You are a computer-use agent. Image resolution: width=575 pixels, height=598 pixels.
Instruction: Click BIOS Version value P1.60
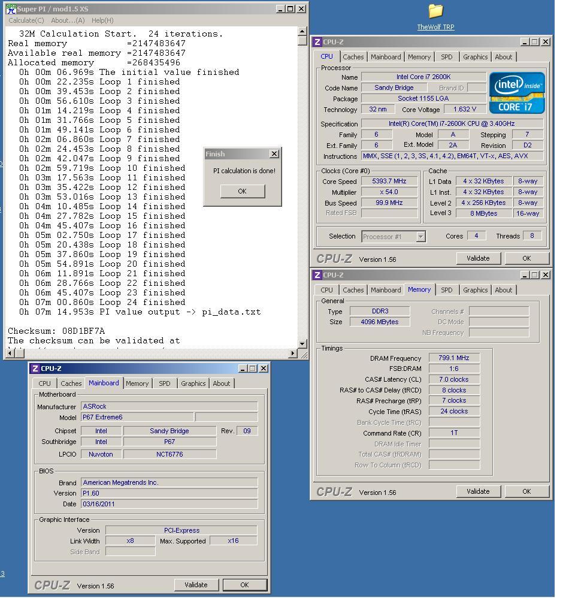tap(170, 493)
